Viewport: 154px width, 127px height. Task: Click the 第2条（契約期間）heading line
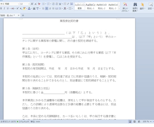(x=33, y=65)
